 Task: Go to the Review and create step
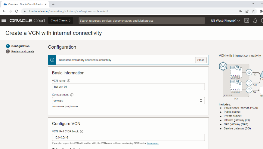[x=23, y=51]
